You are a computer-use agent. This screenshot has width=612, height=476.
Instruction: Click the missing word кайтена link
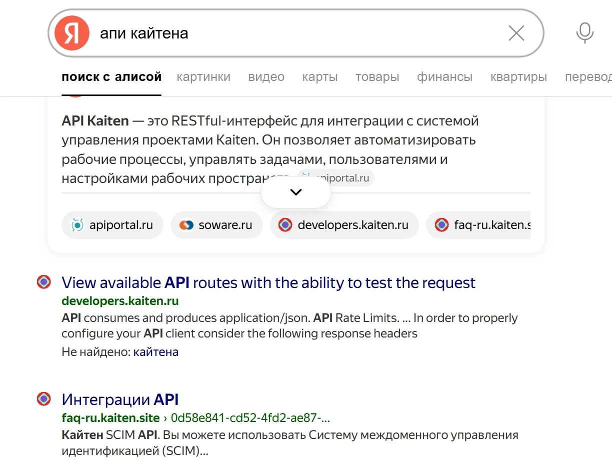tap(155, 352)
